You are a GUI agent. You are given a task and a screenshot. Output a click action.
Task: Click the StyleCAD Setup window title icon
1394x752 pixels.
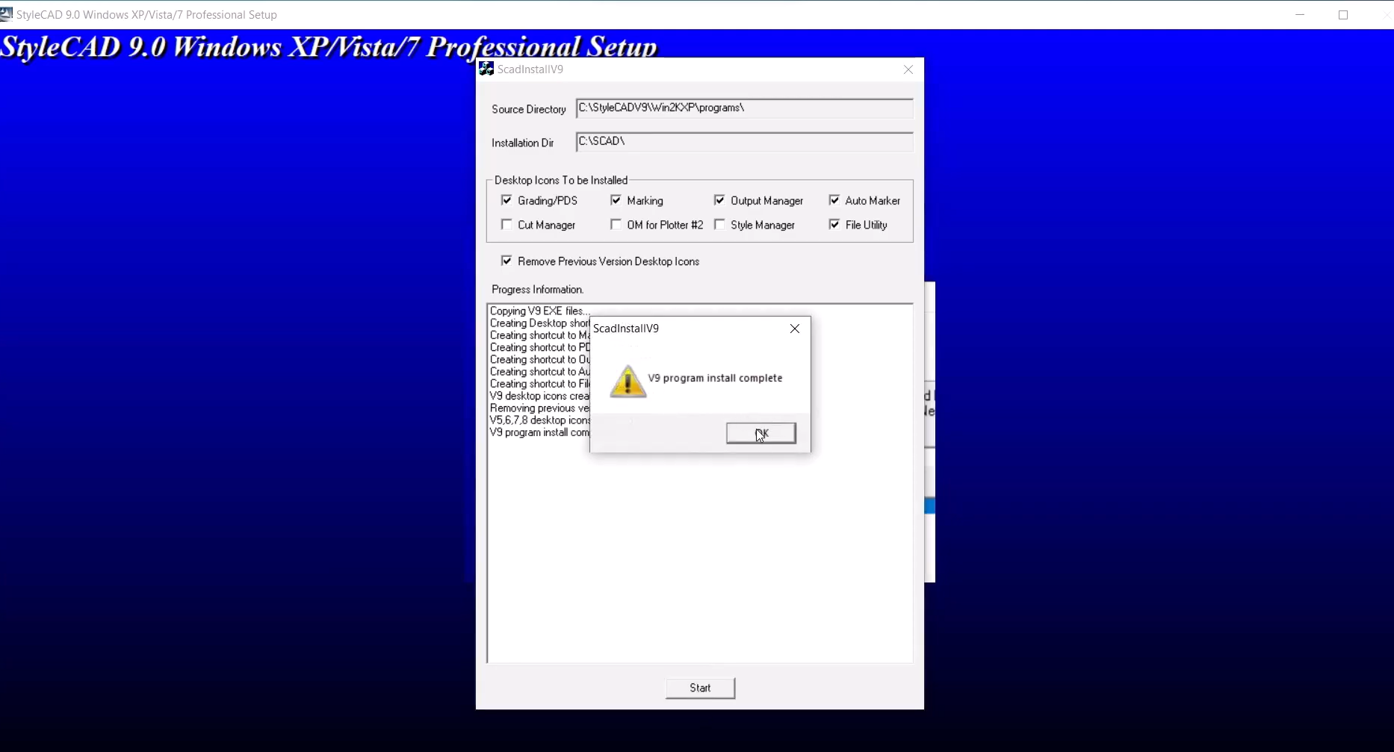(7, 14)
